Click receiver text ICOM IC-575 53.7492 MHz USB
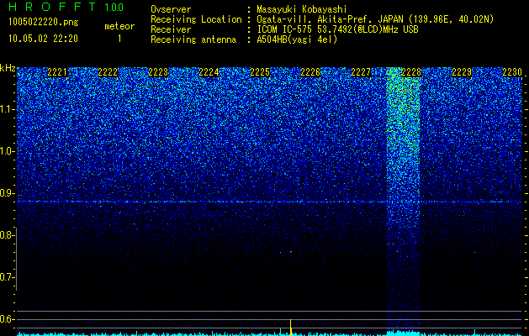529x336 pixels. tap(337, 29)
